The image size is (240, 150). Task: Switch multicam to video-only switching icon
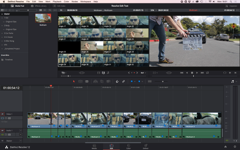pos(99,73)
